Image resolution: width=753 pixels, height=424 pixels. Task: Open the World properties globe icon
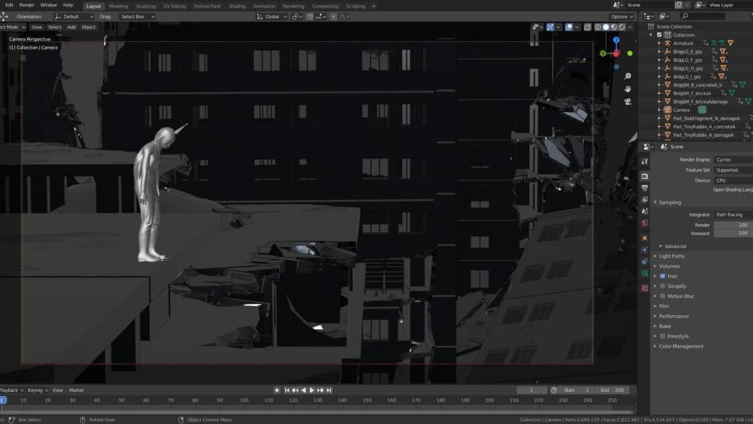tap(644, 223)
